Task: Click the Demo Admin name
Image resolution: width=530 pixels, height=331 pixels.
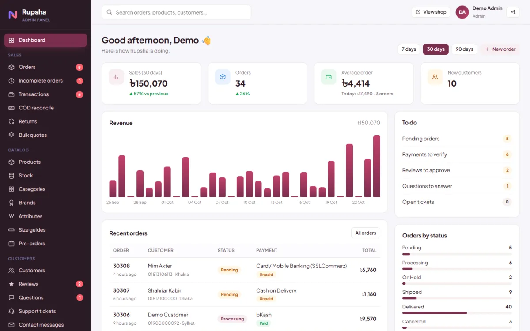Action: coord(488,8)
